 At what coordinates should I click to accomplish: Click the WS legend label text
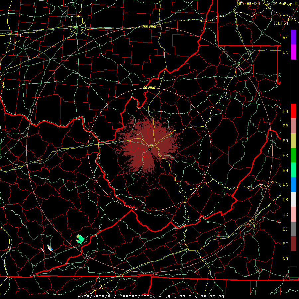[x=285, y=185]
